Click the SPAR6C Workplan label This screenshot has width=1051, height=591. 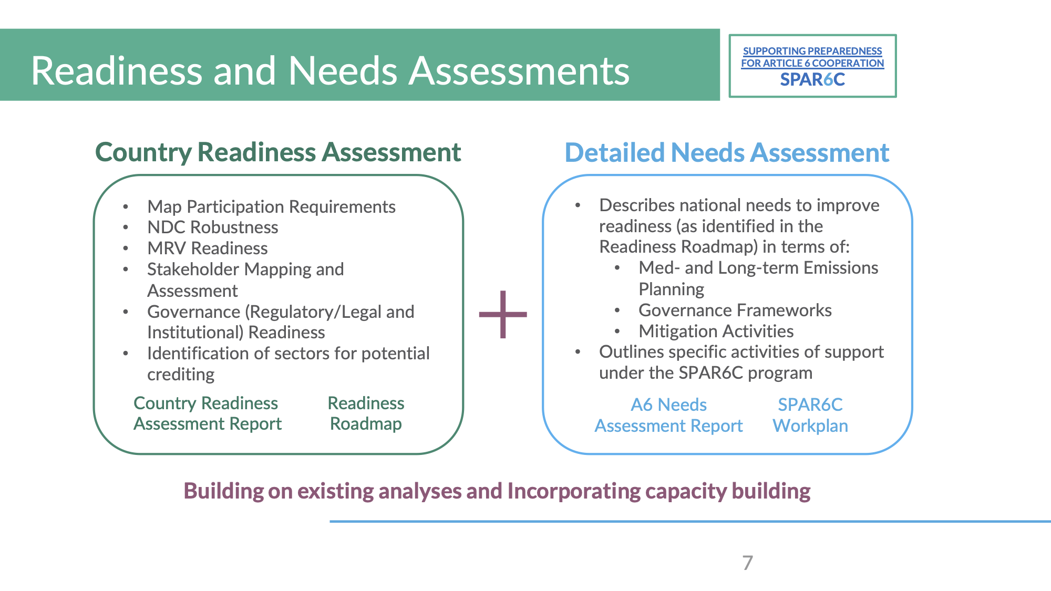pos(810,415)
